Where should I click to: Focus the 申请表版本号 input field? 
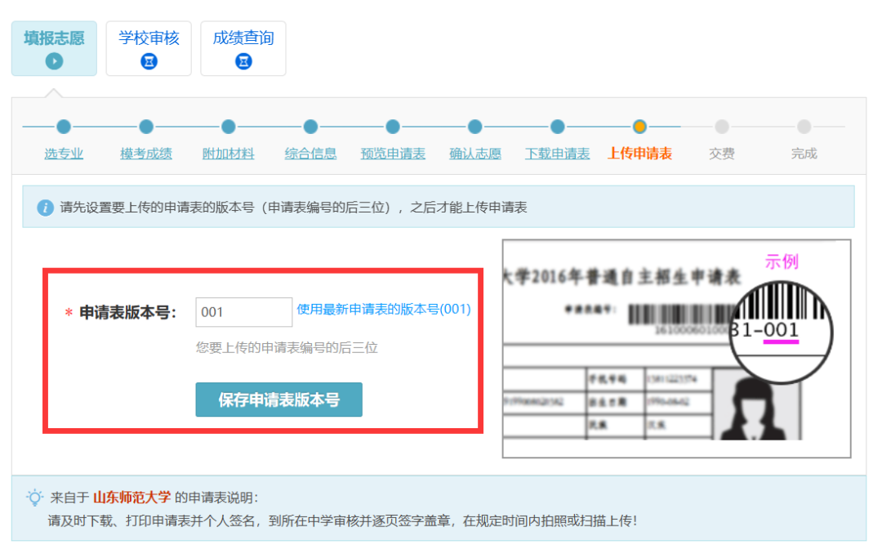click(x=243, y=312)
